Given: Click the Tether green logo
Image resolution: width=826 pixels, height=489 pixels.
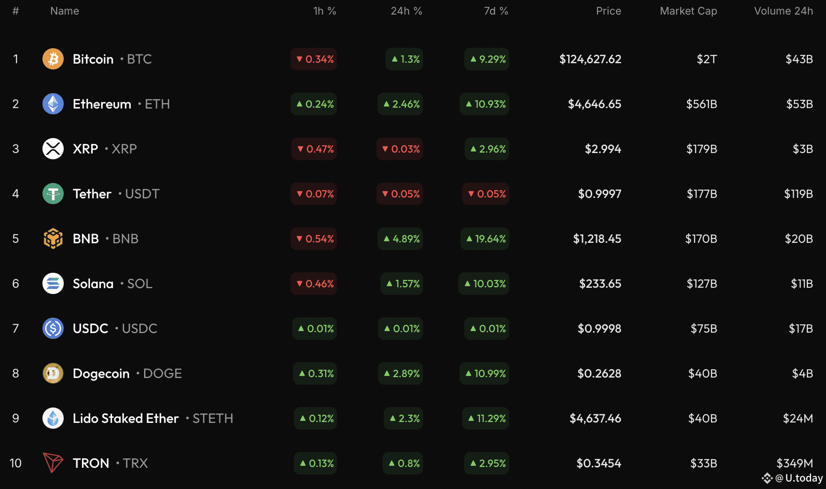Looking at the screenshot, I should click(53, 194).
